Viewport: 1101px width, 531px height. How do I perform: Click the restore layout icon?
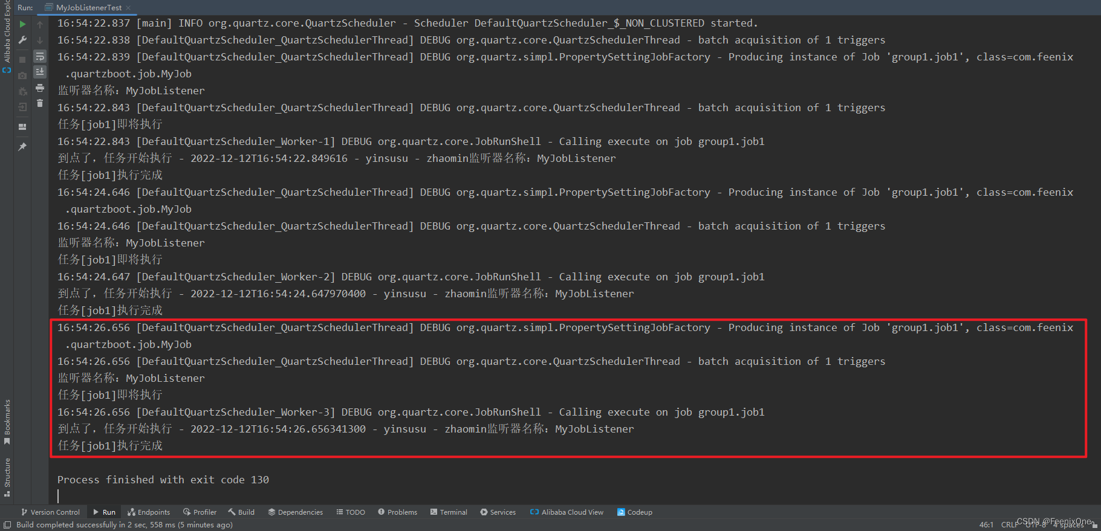tap(22, 127)
